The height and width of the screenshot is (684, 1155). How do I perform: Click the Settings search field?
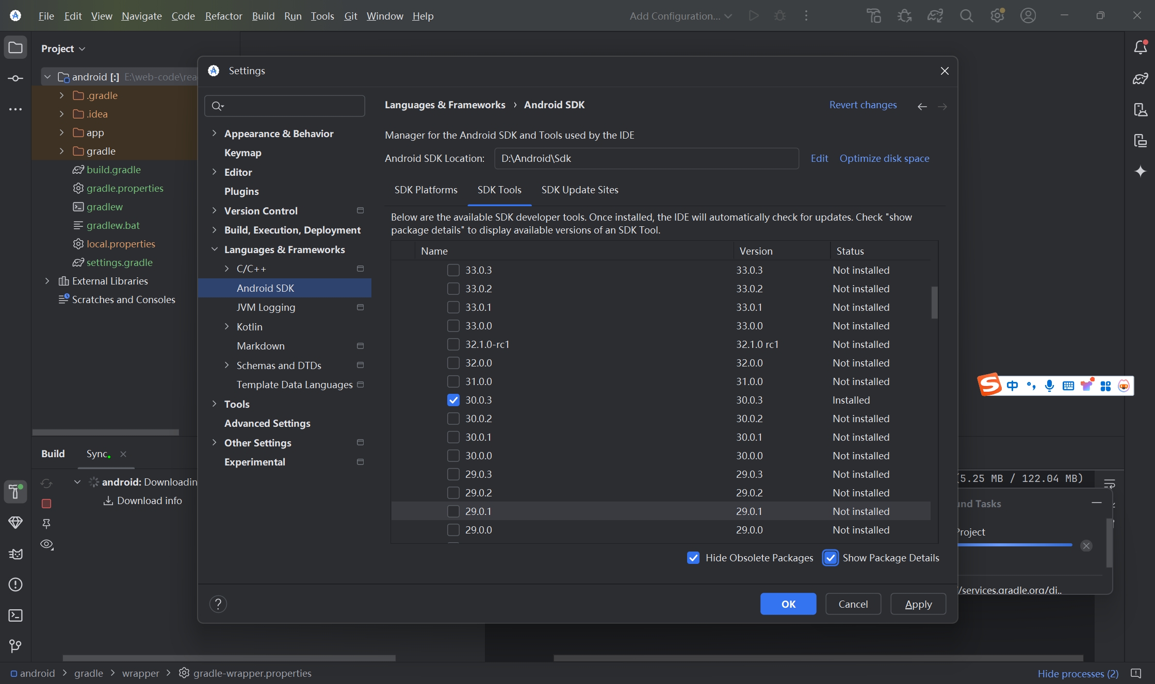tap(285, 106)
